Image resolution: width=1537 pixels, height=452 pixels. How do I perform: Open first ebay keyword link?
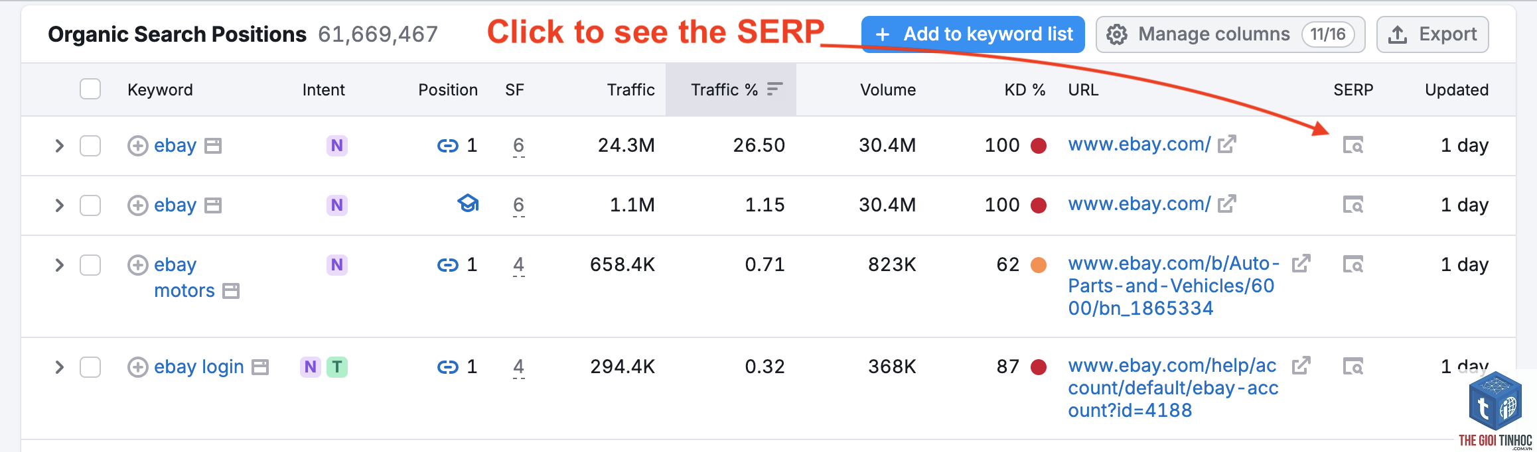(175, 146)
